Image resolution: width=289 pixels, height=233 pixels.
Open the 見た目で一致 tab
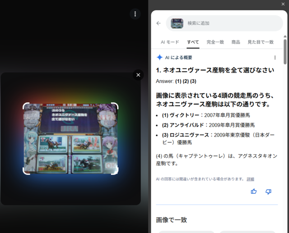(x=261, y=42)
